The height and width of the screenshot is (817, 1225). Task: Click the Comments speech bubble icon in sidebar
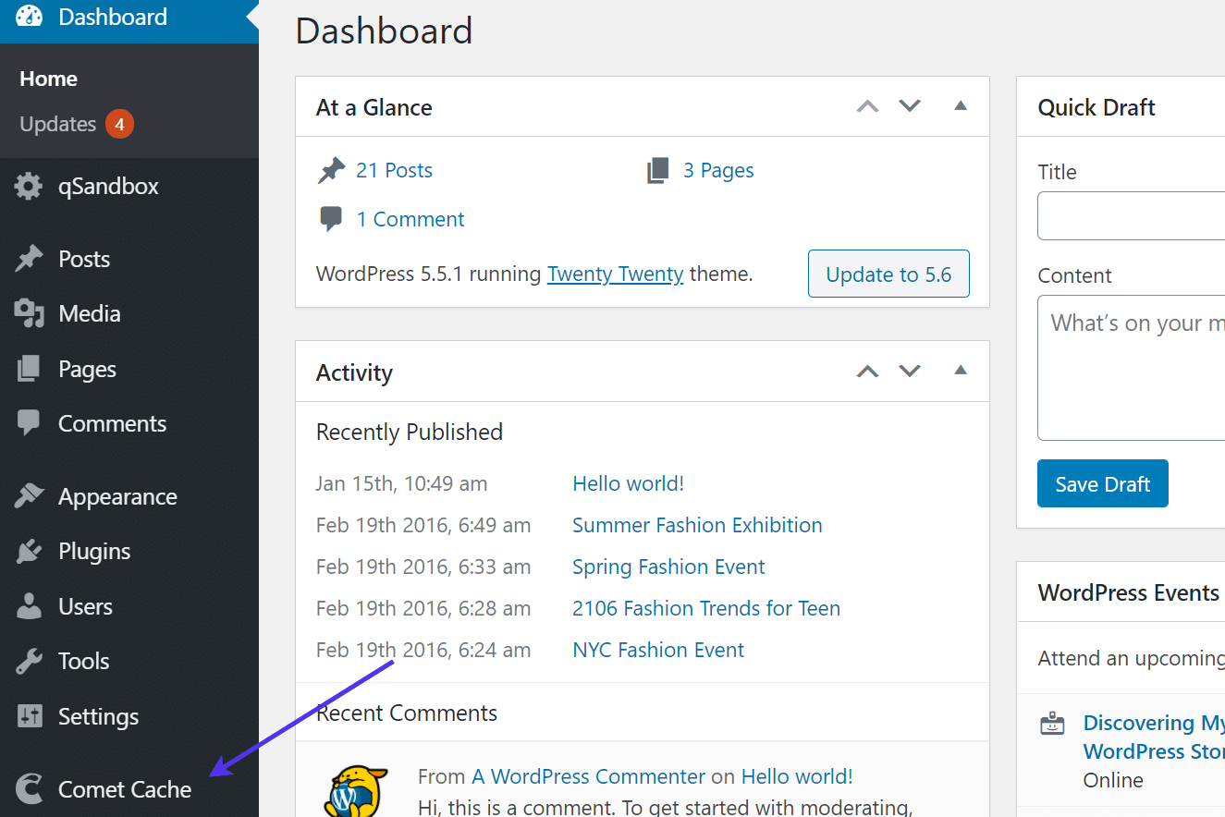[29, 424]
